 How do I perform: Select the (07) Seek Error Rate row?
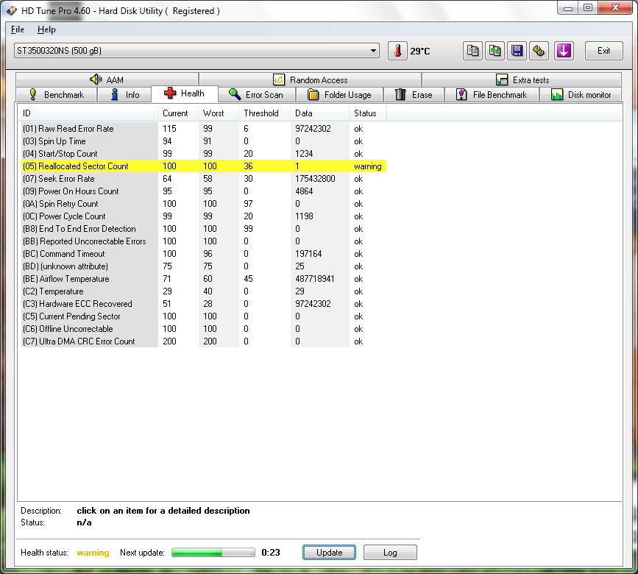tap(203, 179)
